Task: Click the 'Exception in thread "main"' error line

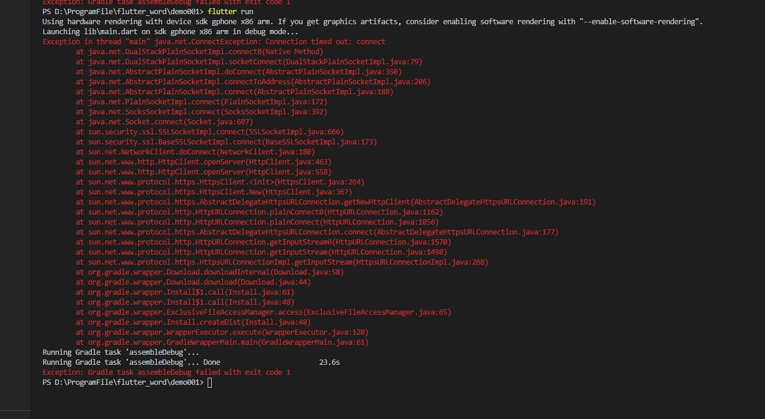Action: (214, 42)
